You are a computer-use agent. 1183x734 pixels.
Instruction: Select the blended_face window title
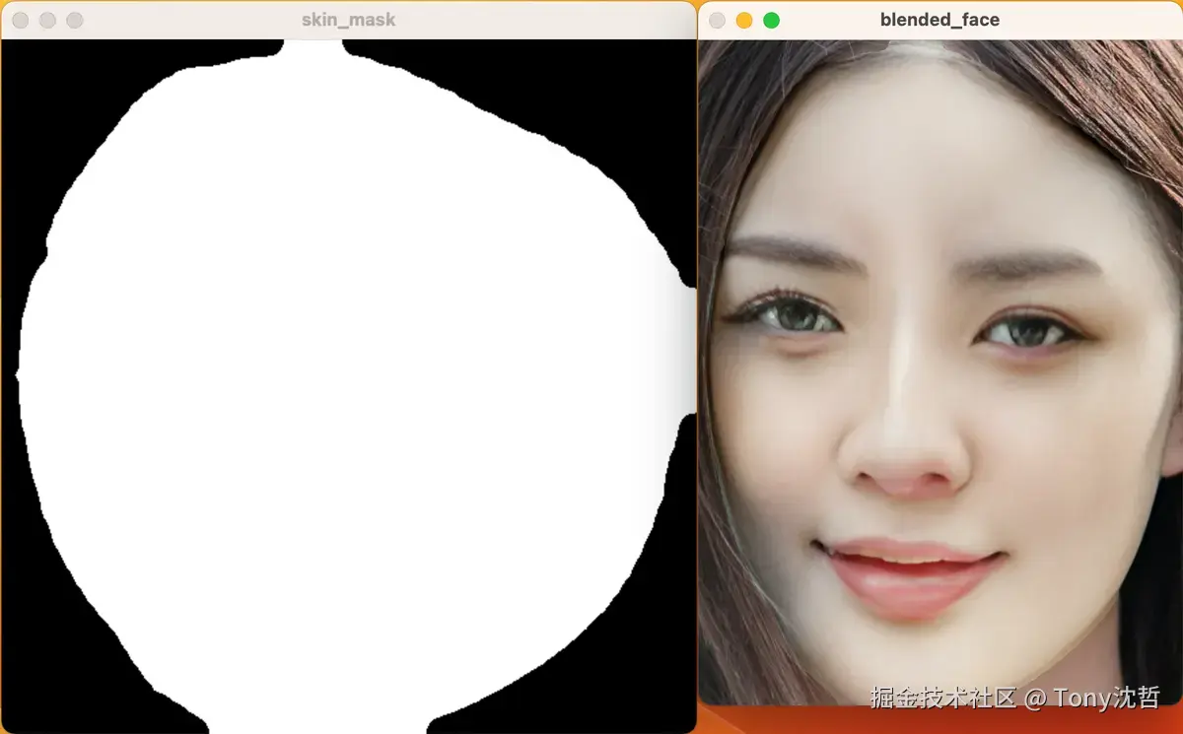939,20
